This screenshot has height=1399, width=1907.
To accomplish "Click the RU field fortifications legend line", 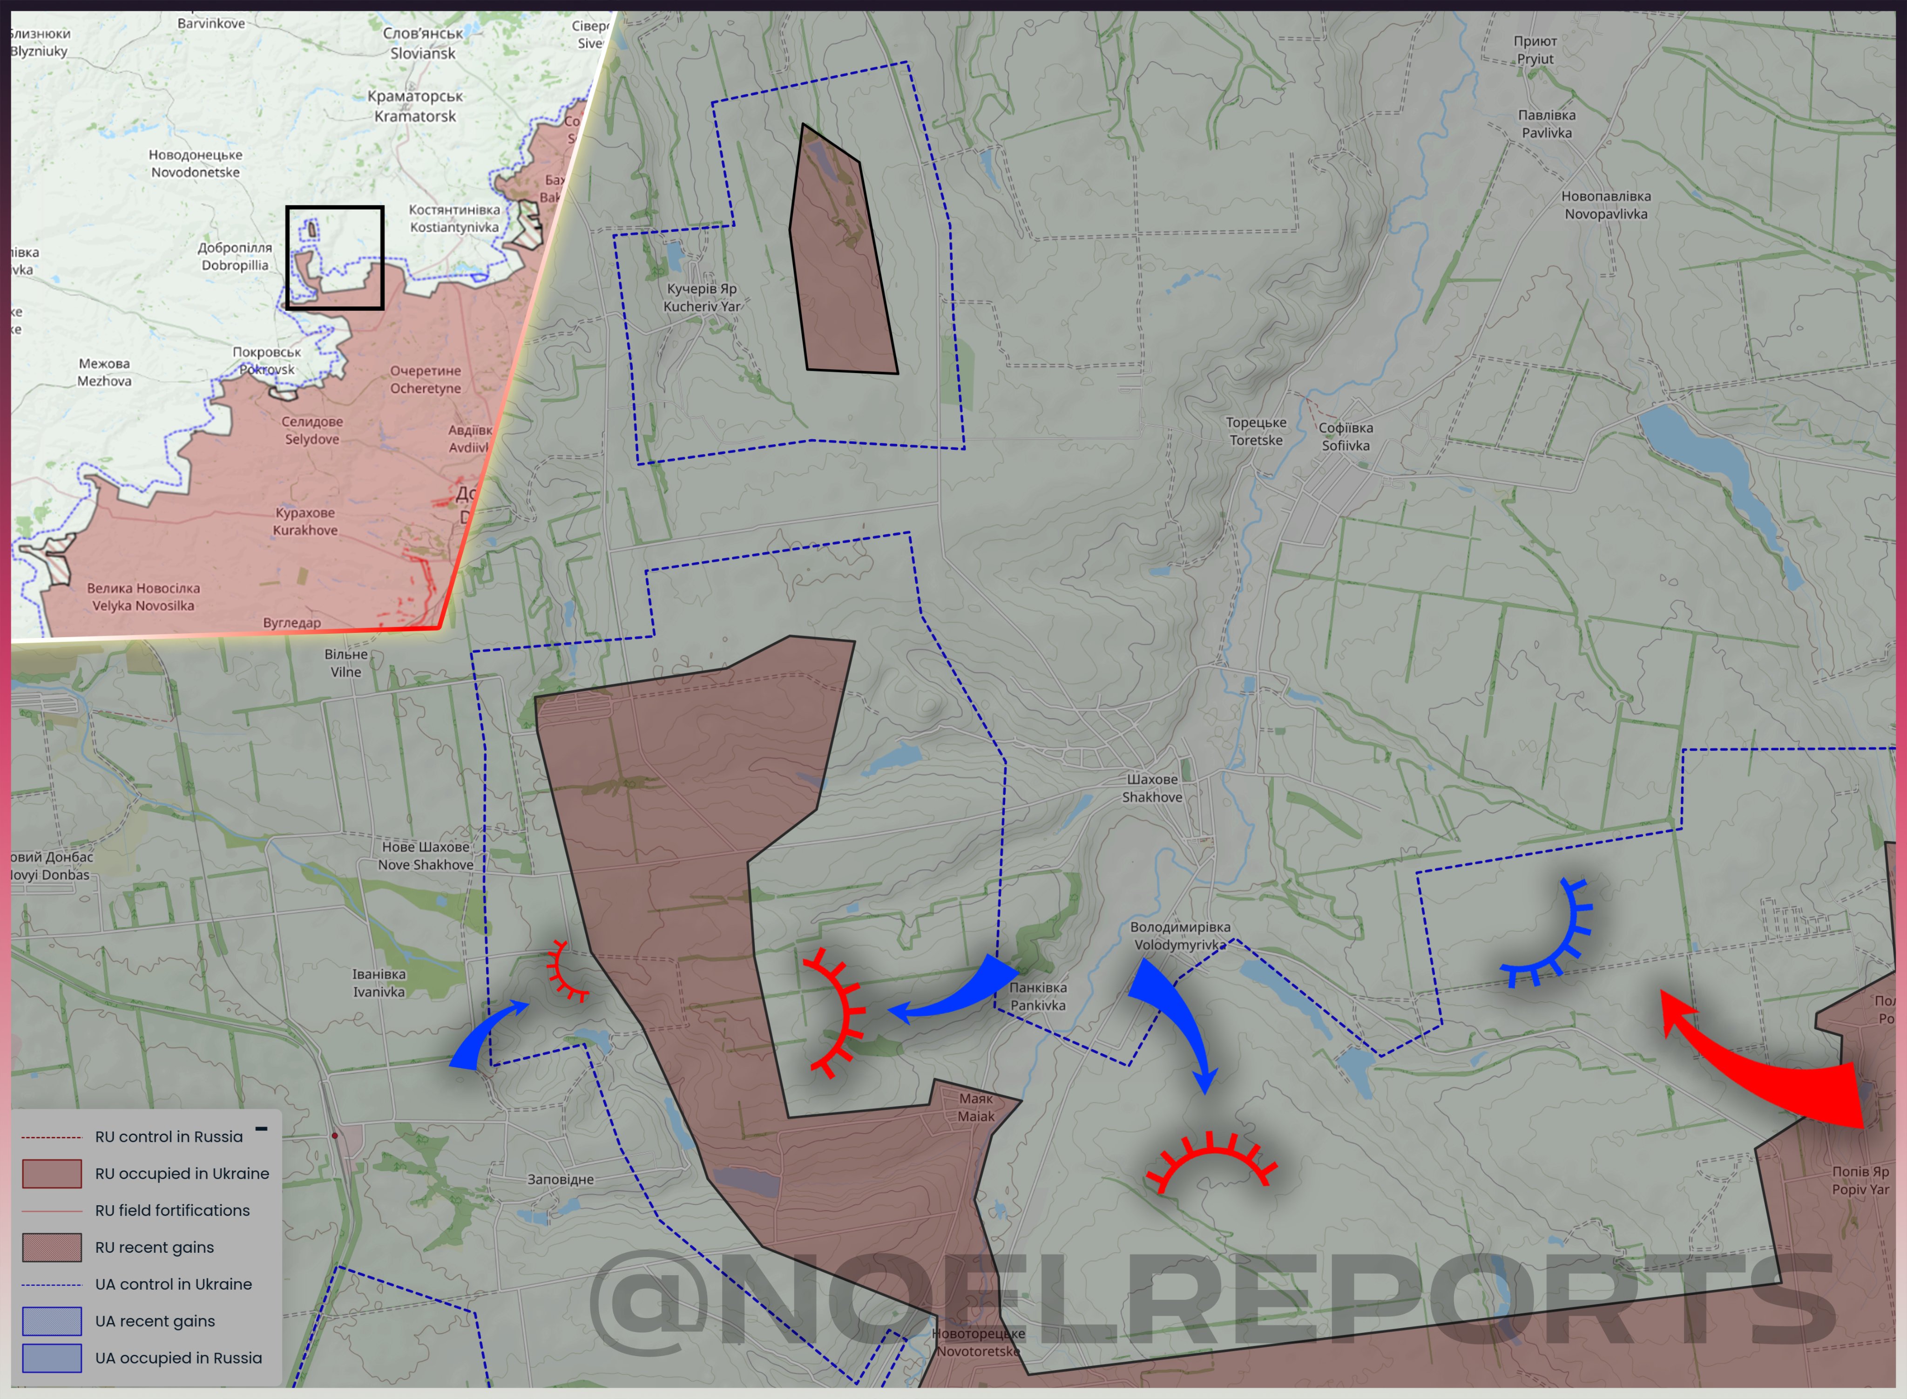I will (x=52, y=1211).
